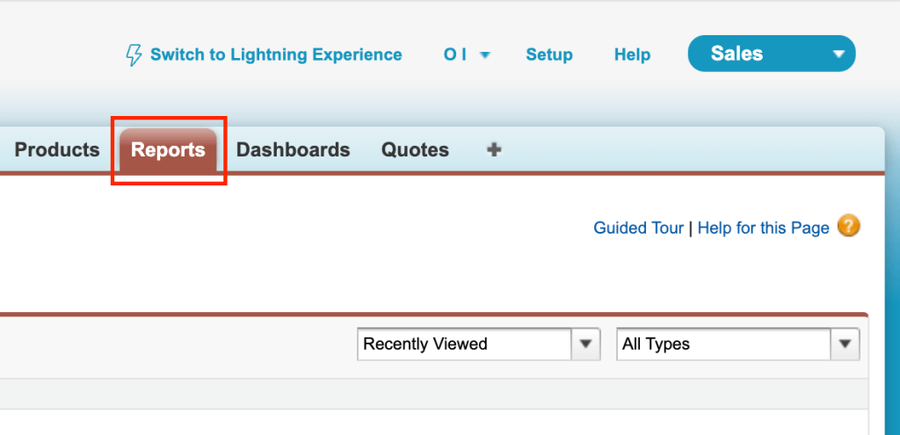
Task: Open Help for this Page link
Action: (x=764, y=228)
